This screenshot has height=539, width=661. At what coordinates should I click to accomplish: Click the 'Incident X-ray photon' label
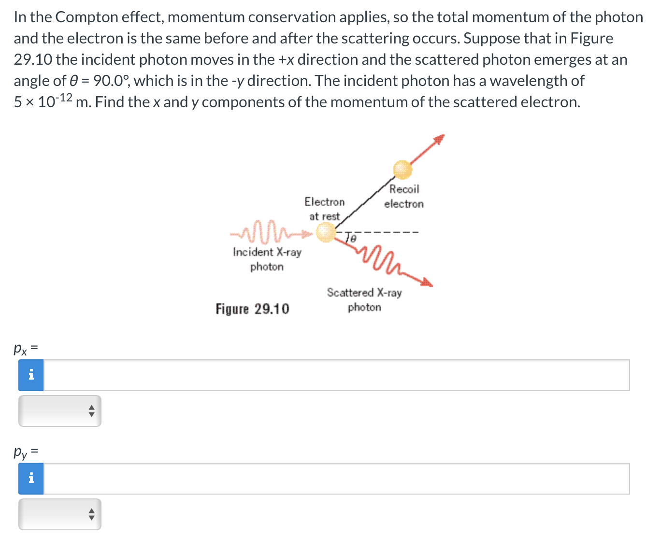click(x=266, y=259)
